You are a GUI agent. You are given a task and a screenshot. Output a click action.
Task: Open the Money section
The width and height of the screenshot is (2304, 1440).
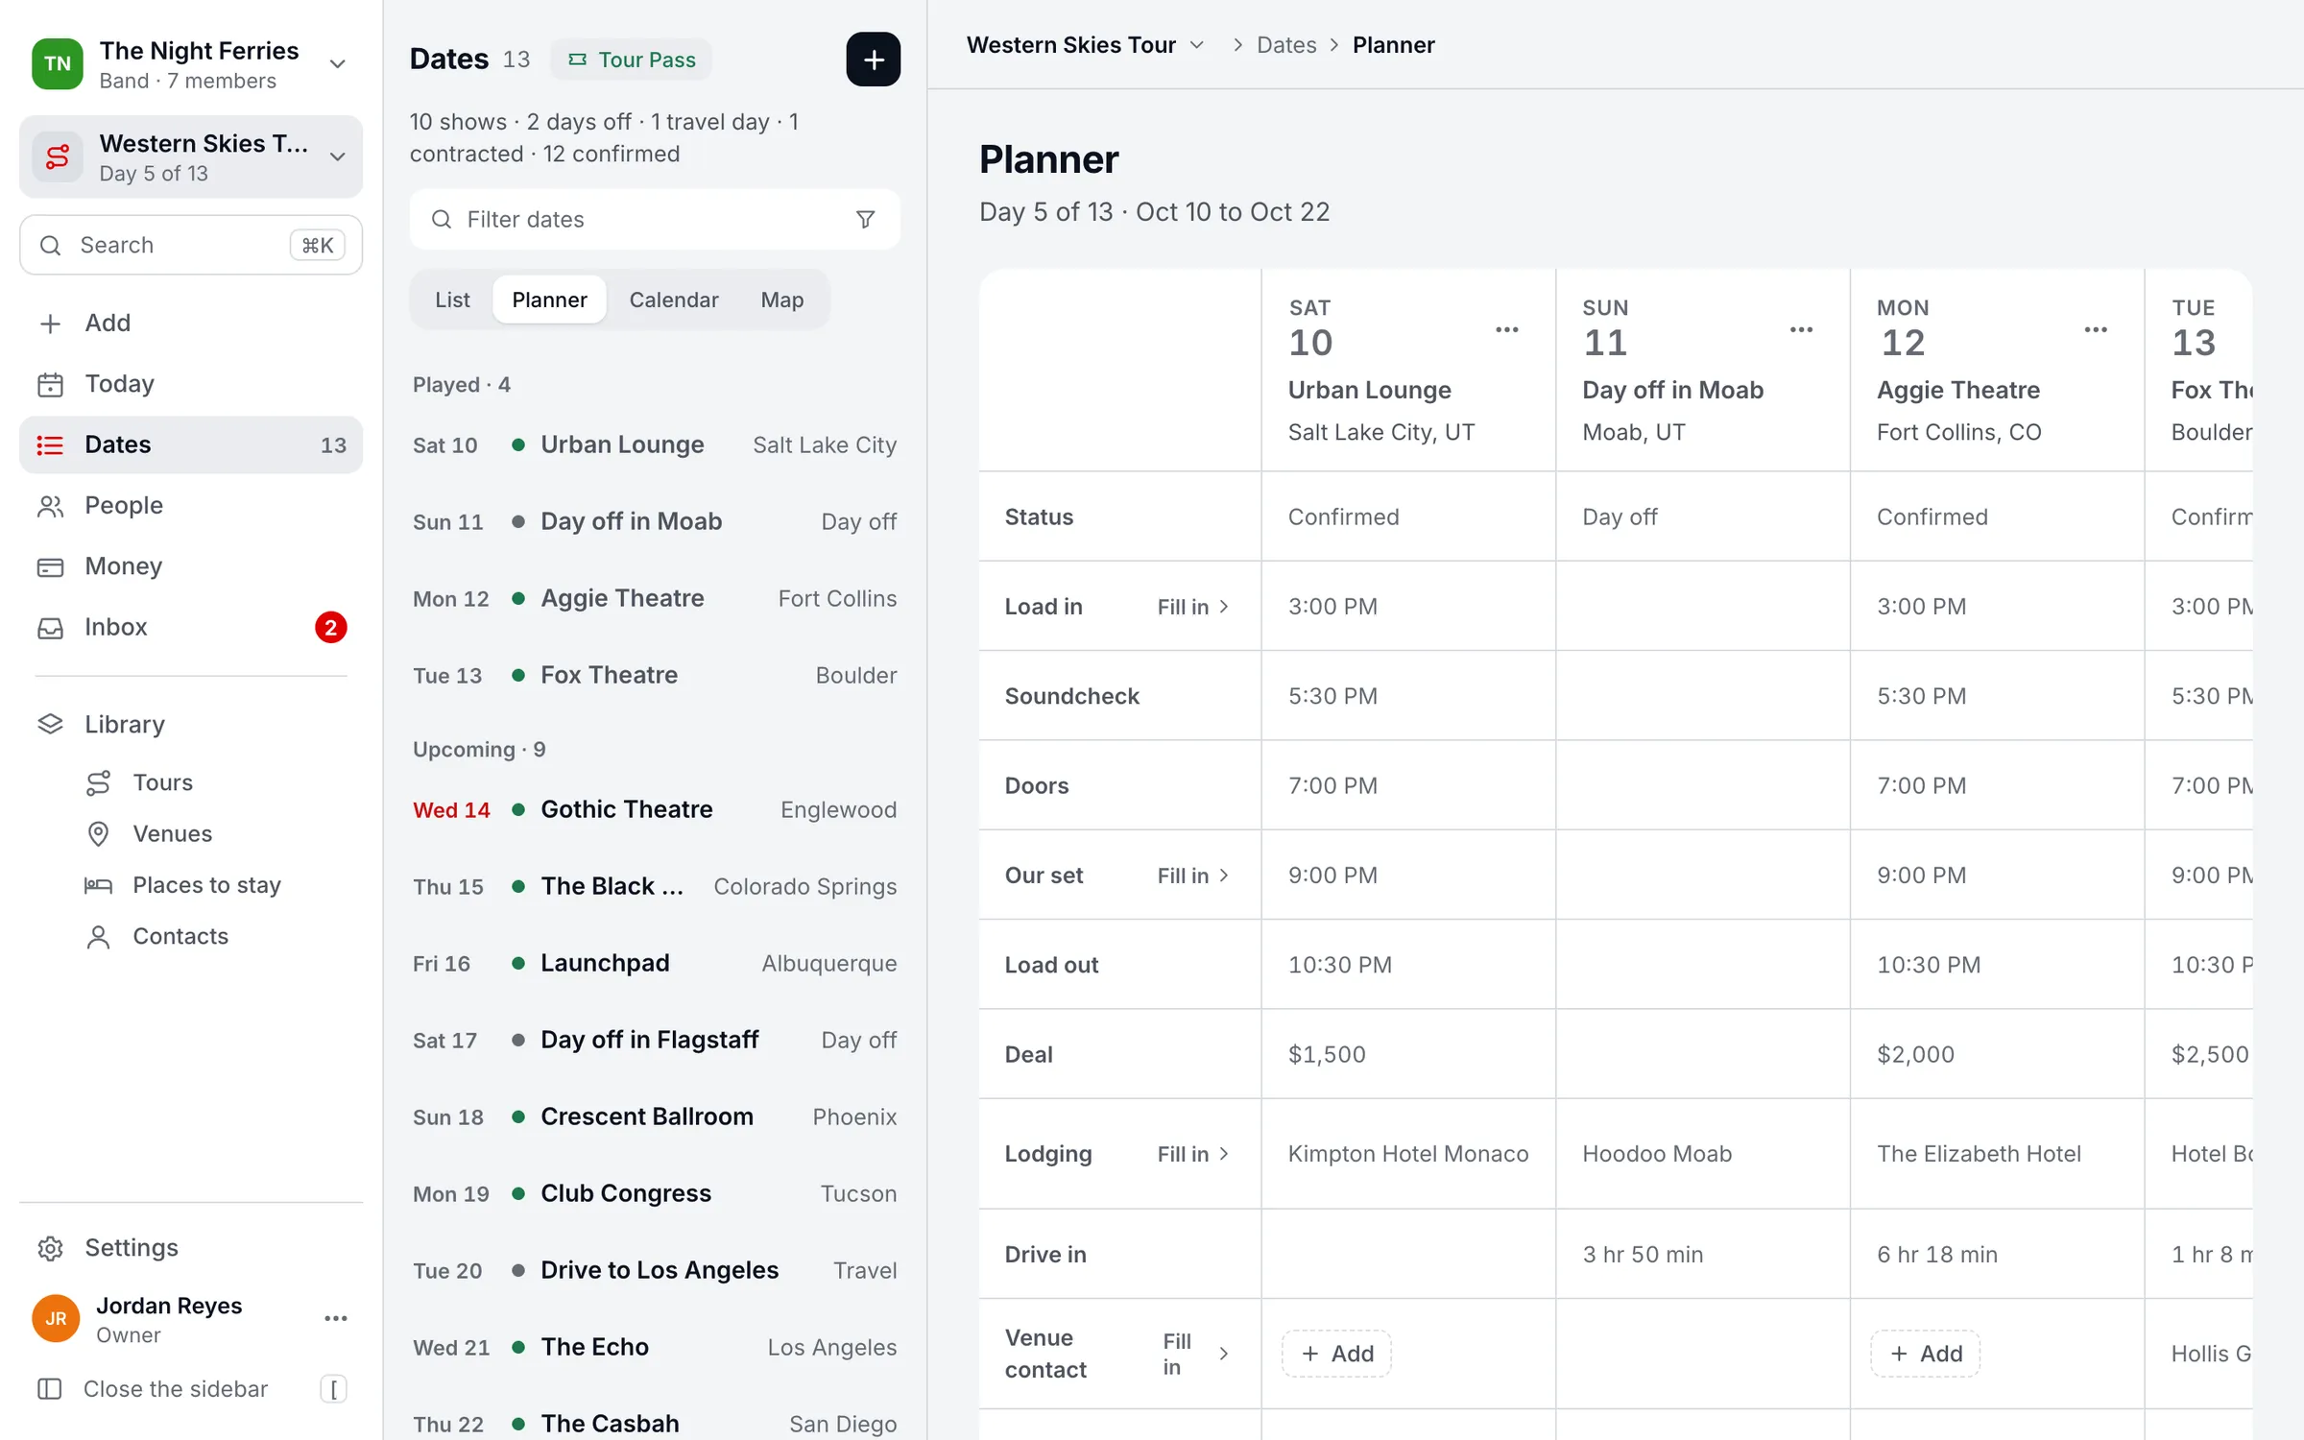pyautogui.click(x=191, y=566)
